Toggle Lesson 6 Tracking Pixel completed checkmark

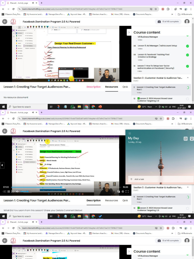tap(187, 55)
